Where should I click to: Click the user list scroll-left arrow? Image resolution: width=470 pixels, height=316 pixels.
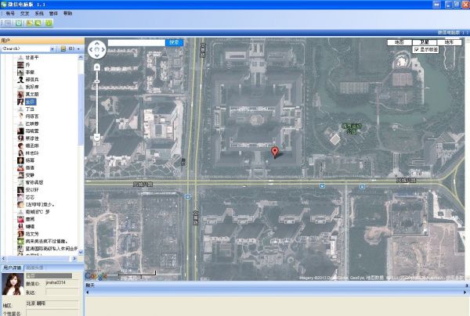pyautogui.click(x=4, y=259)
